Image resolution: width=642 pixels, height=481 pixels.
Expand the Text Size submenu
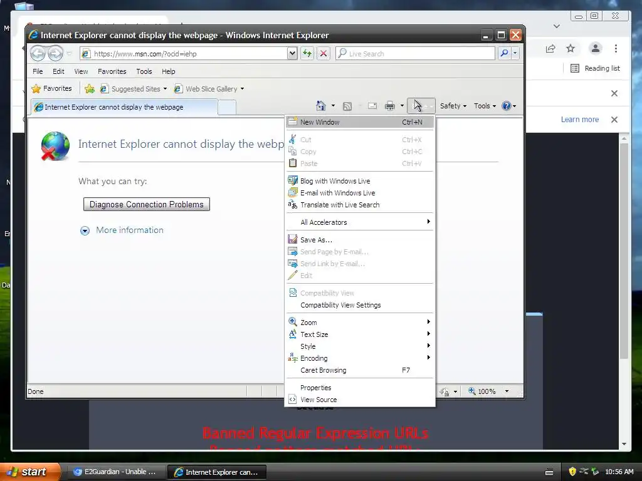360,334
